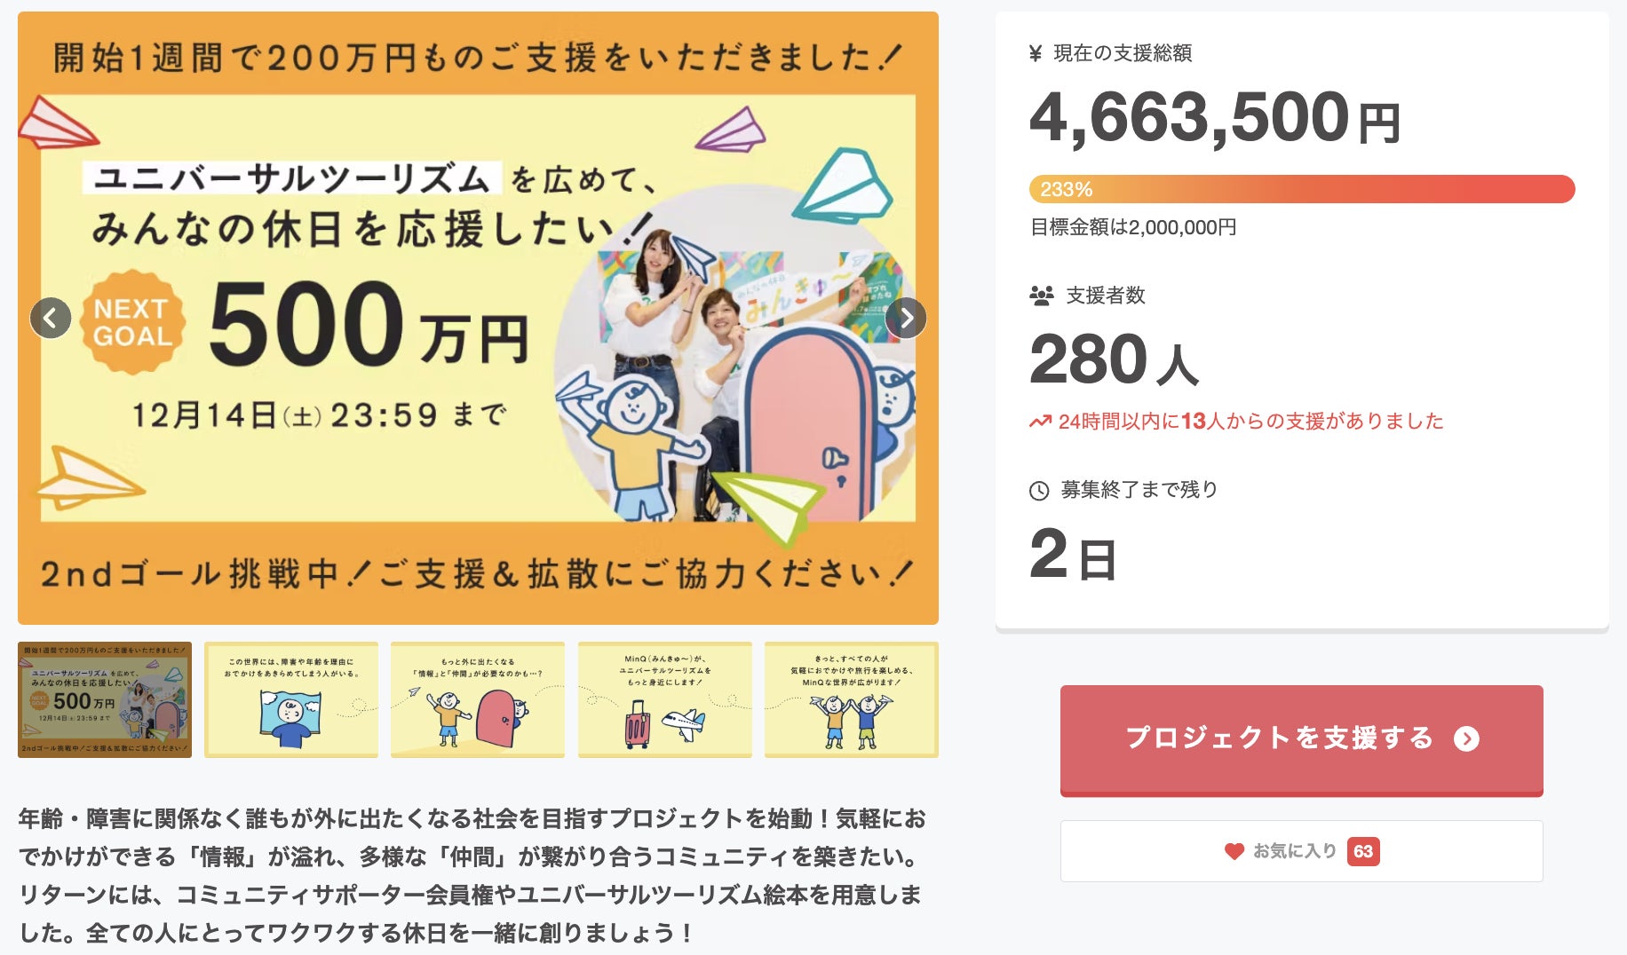Select the third thumbnail with pink door
The height and width of the screenshot is (955, 1627).
[478, 699]
